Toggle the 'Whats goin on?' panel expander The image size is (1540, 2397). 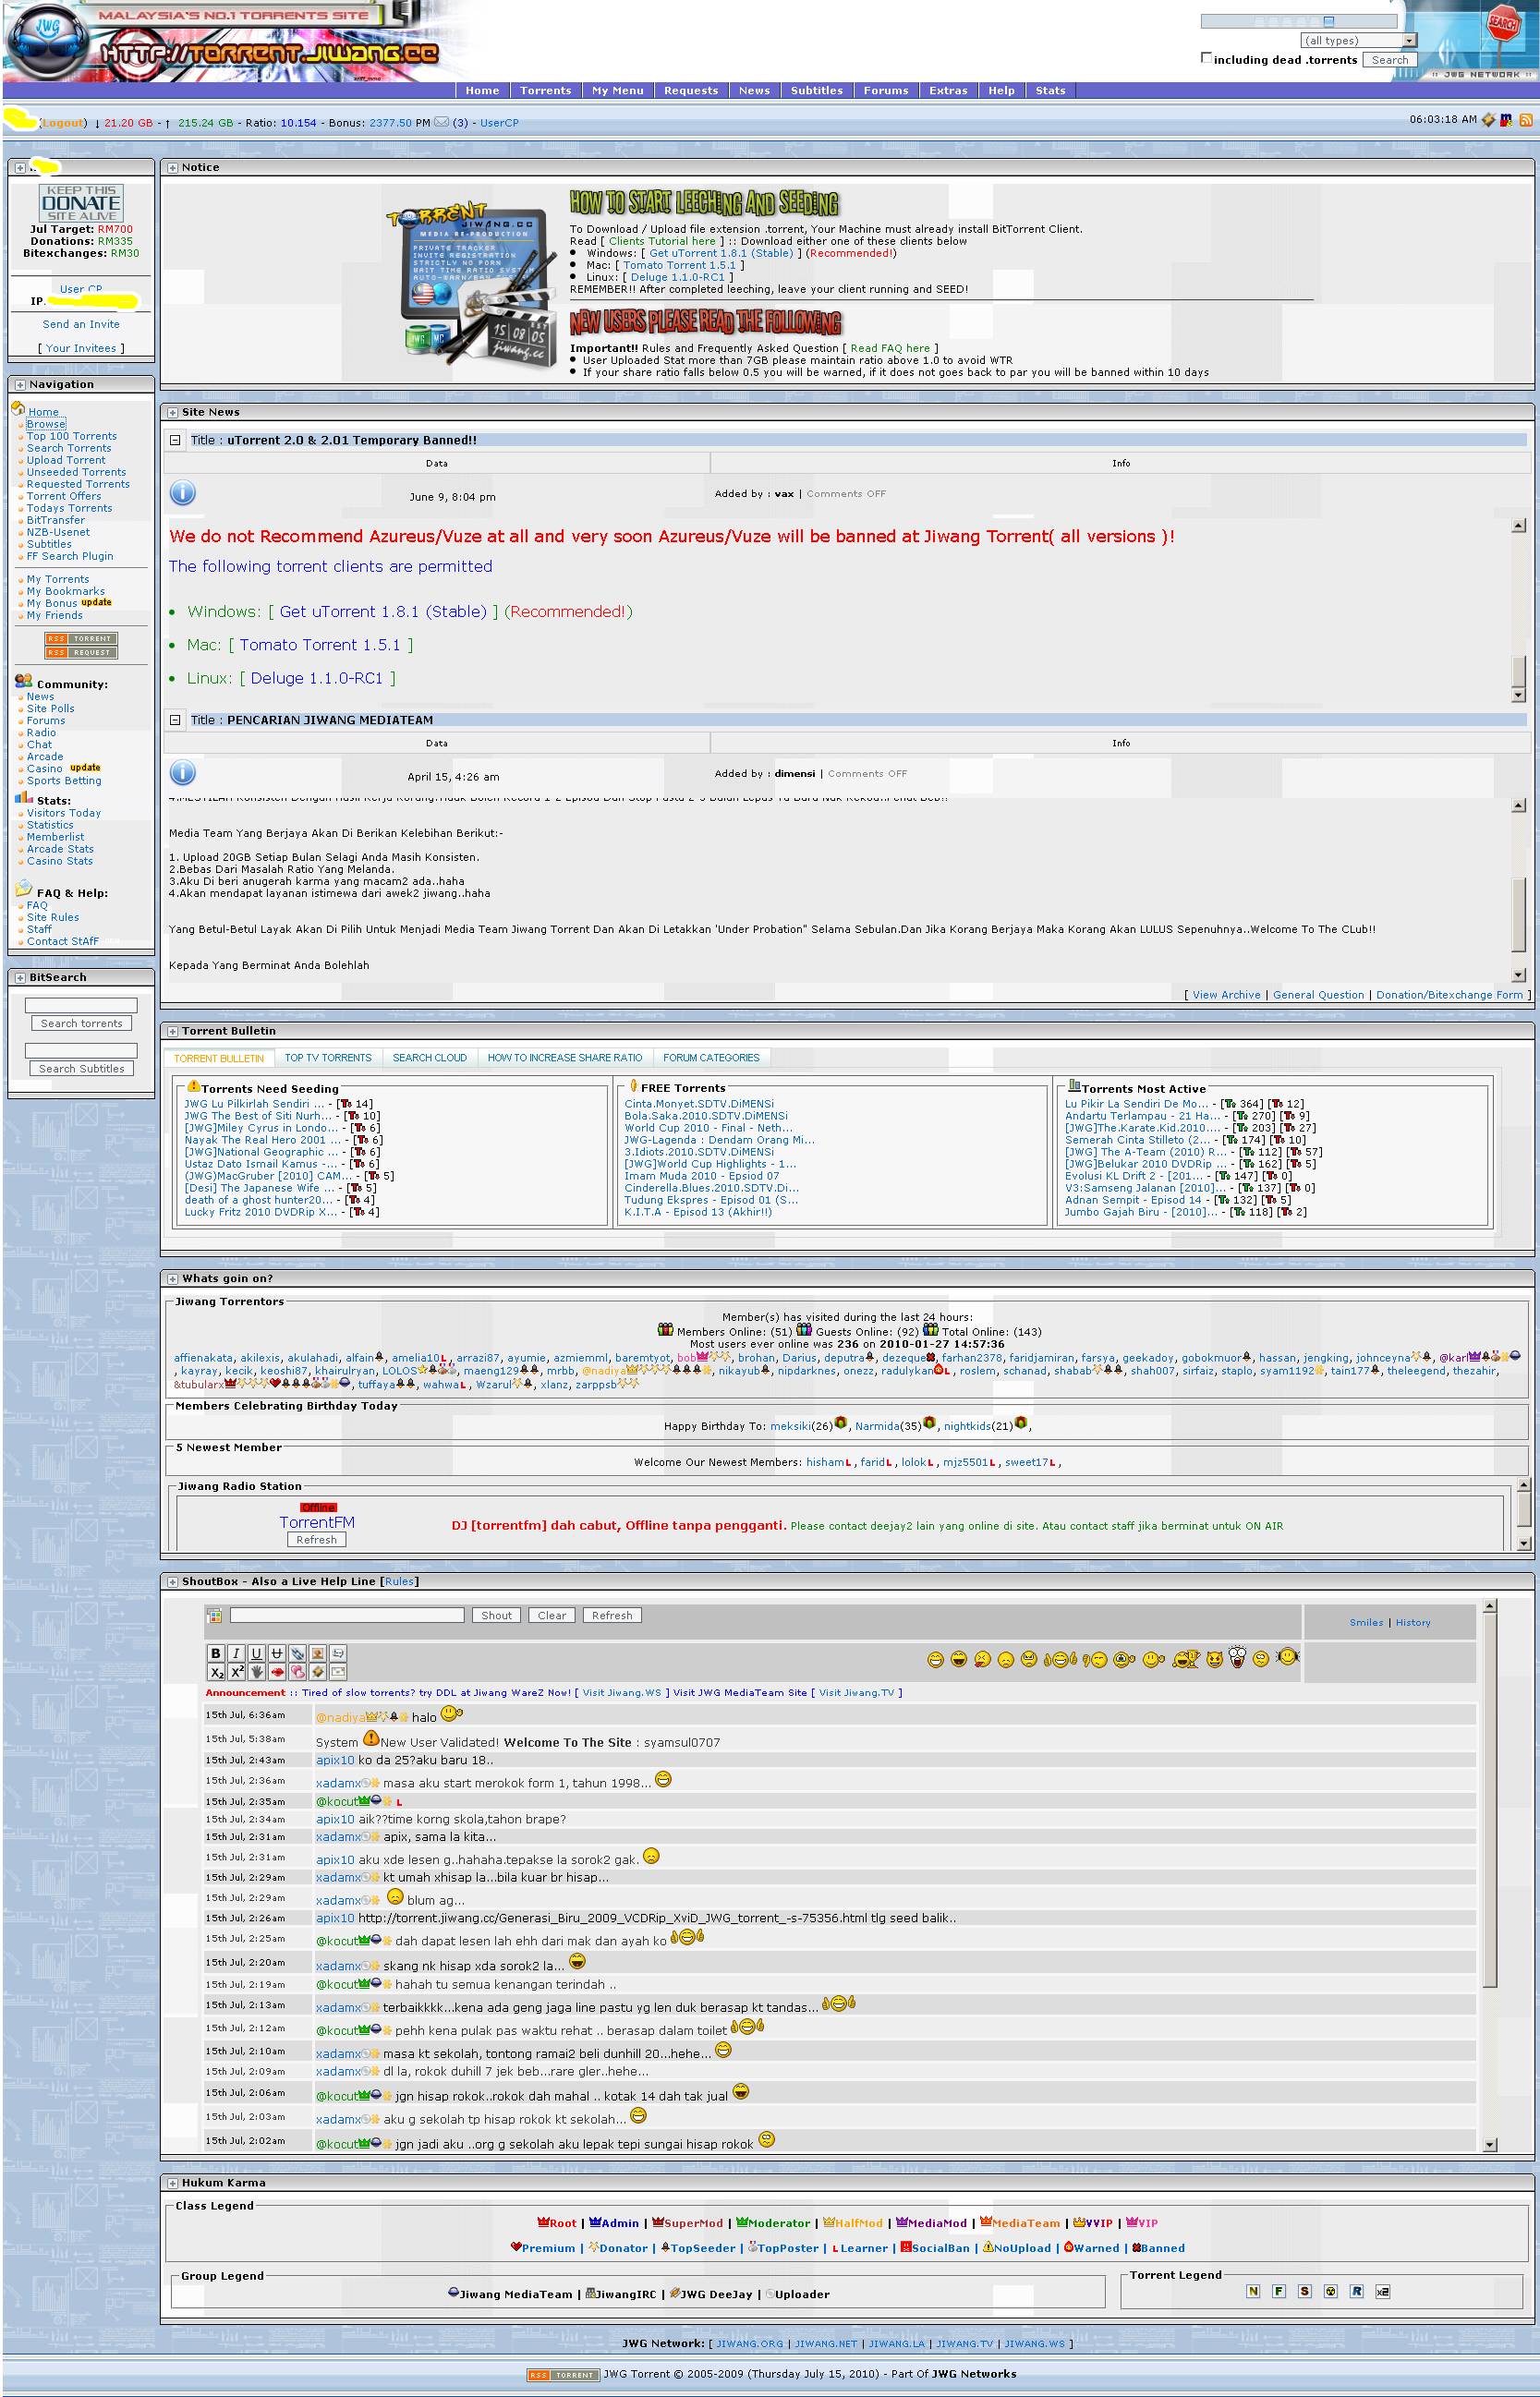coord(172,1278)
